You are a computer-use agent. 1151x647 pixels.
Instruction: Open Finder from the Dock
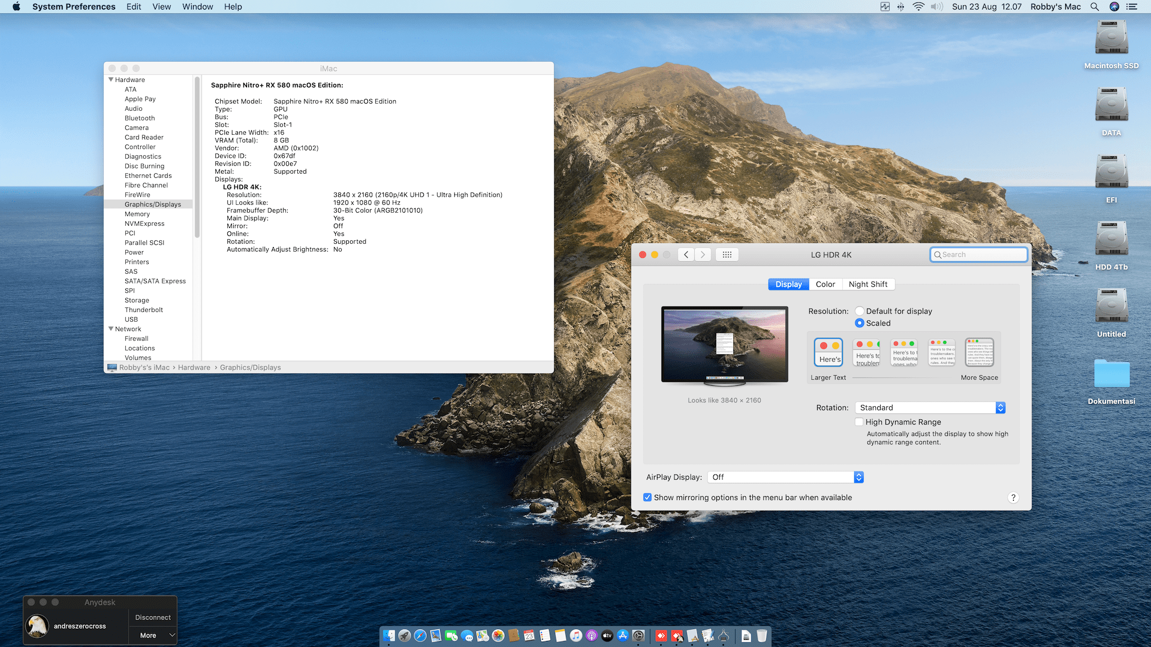[x=389, y=636]
